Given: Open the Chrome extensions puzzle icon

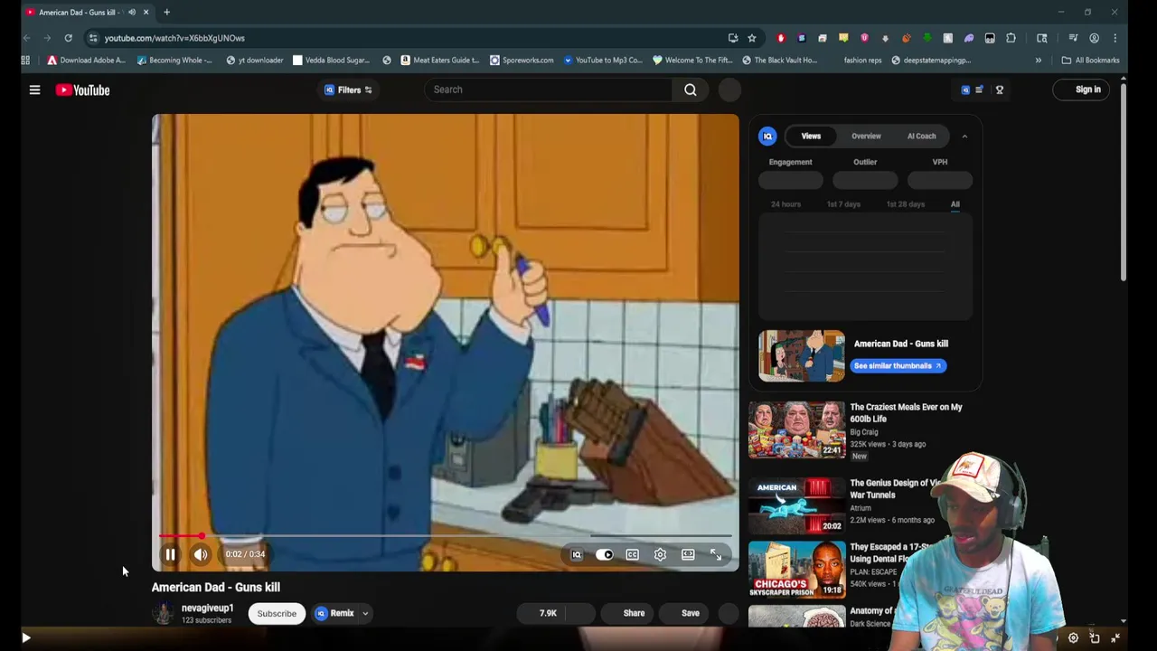Looking at the screenshot, I should [x=1011, y=38].
